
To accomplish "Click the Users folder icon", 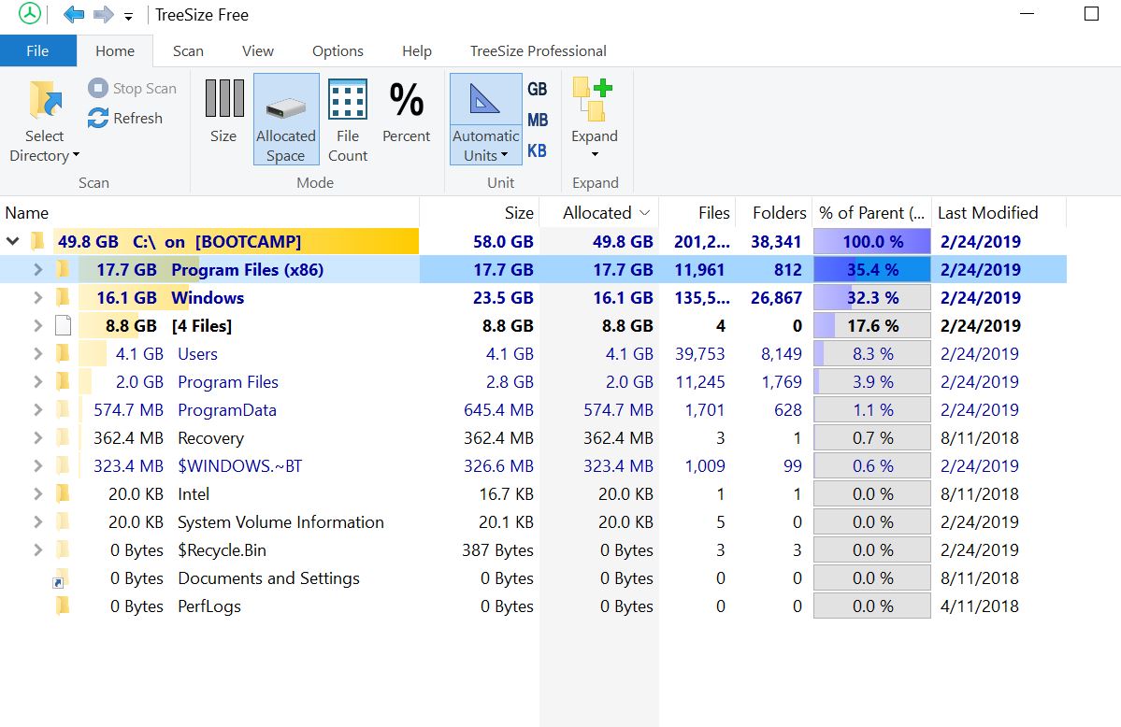I will tap(63, 353).
